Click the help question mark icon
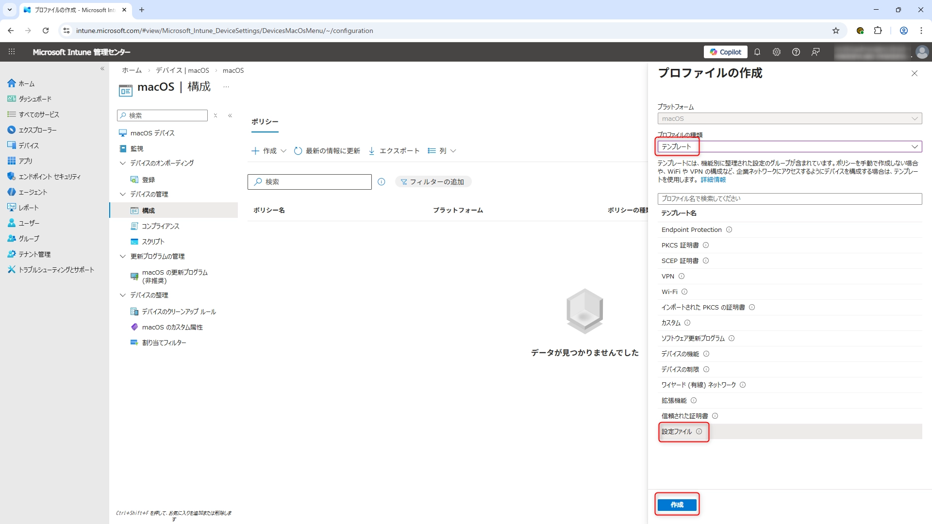Viewport: 932px width, 524px height. pos(796,52)
